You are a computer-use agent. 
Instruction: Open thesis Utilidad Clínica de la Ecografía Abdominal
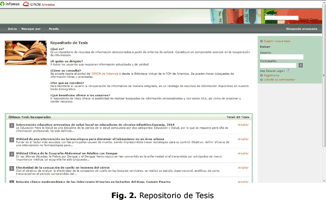point(67,153)
